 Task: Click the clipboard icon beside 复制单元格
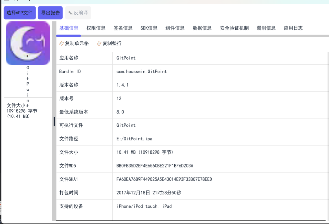pos(61,44)
